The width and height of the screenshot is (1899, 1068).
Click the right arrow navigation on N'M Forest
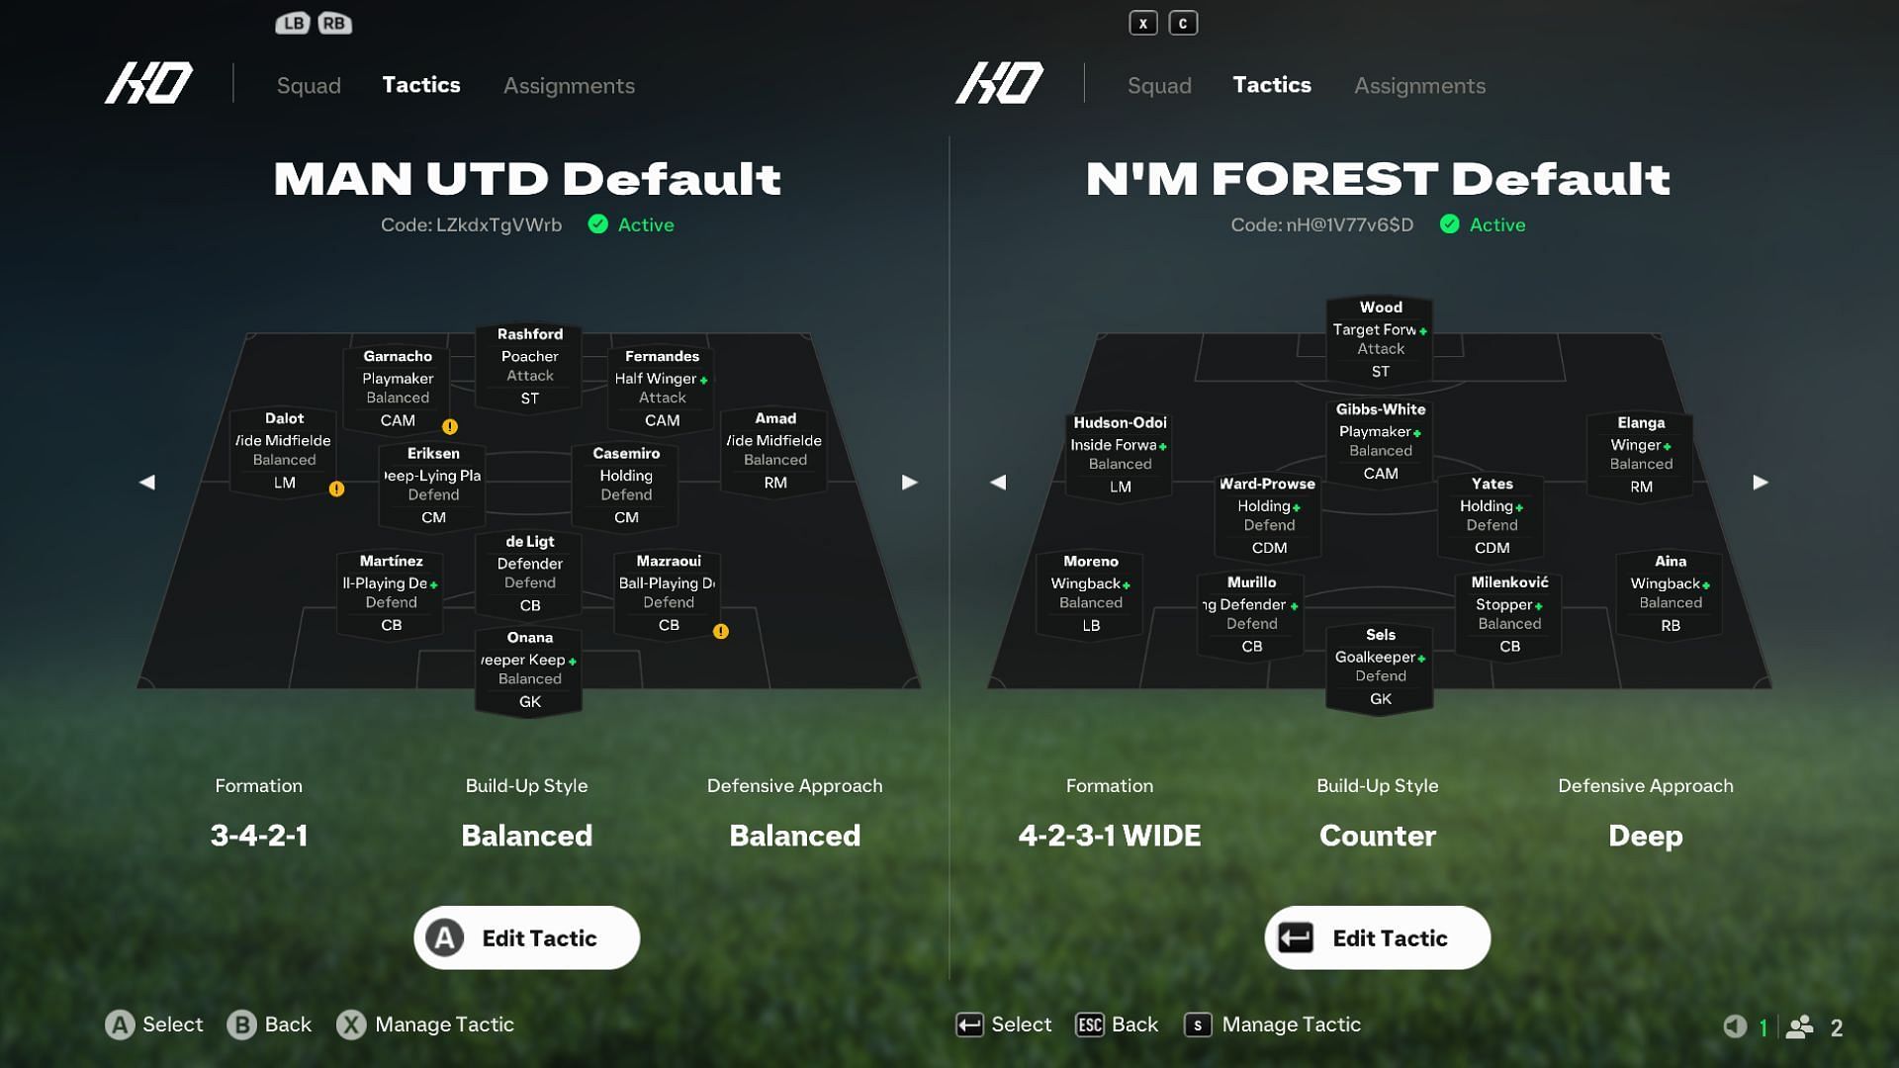pos(1759,484)
